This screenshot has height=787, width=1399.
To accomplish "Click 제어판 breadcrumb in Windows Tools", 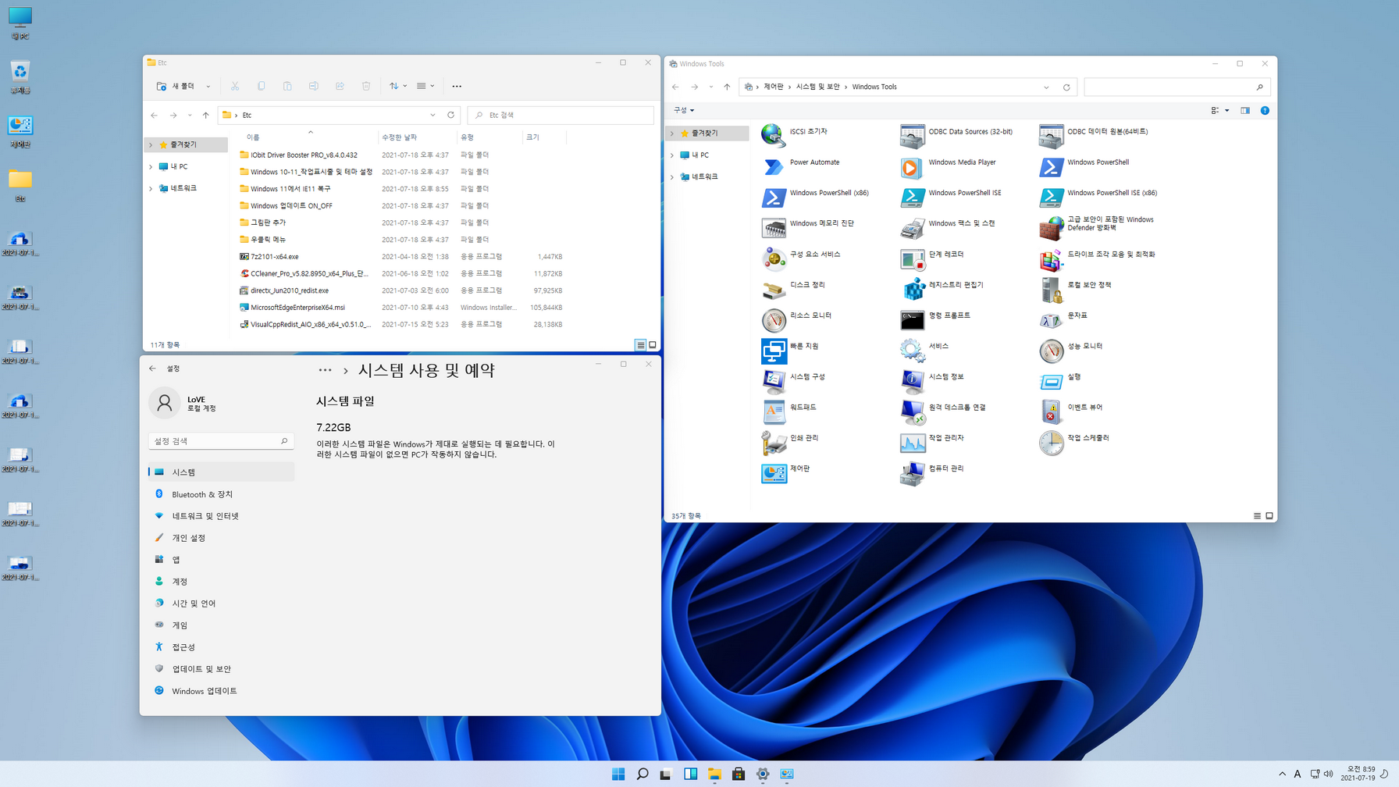I will tap(774, 87).
